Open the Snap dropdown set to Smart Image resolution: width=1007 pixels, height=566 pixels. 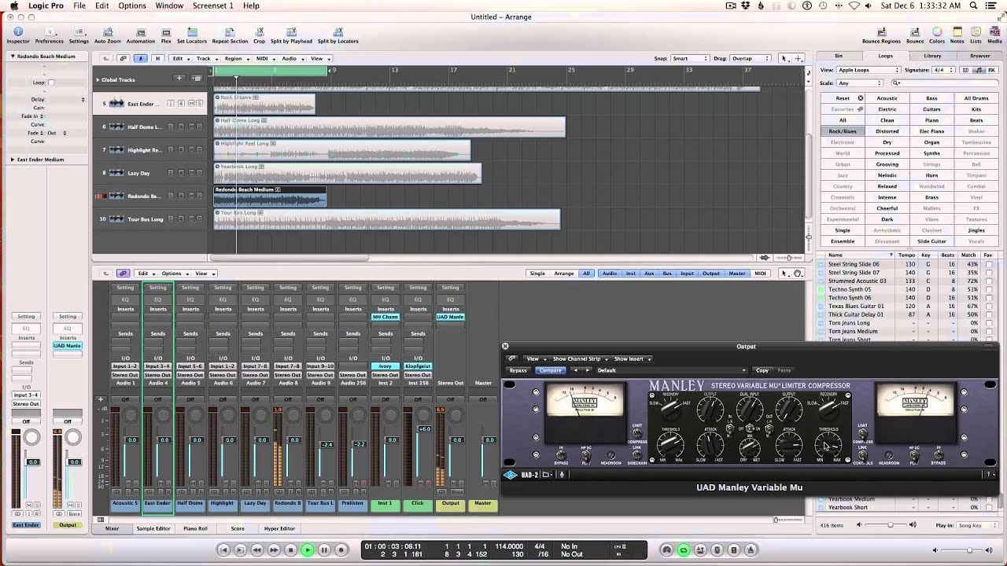[690, 58]
